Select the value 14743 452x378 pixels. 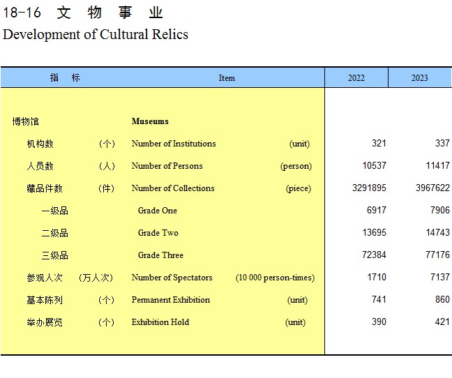[438, 232]
